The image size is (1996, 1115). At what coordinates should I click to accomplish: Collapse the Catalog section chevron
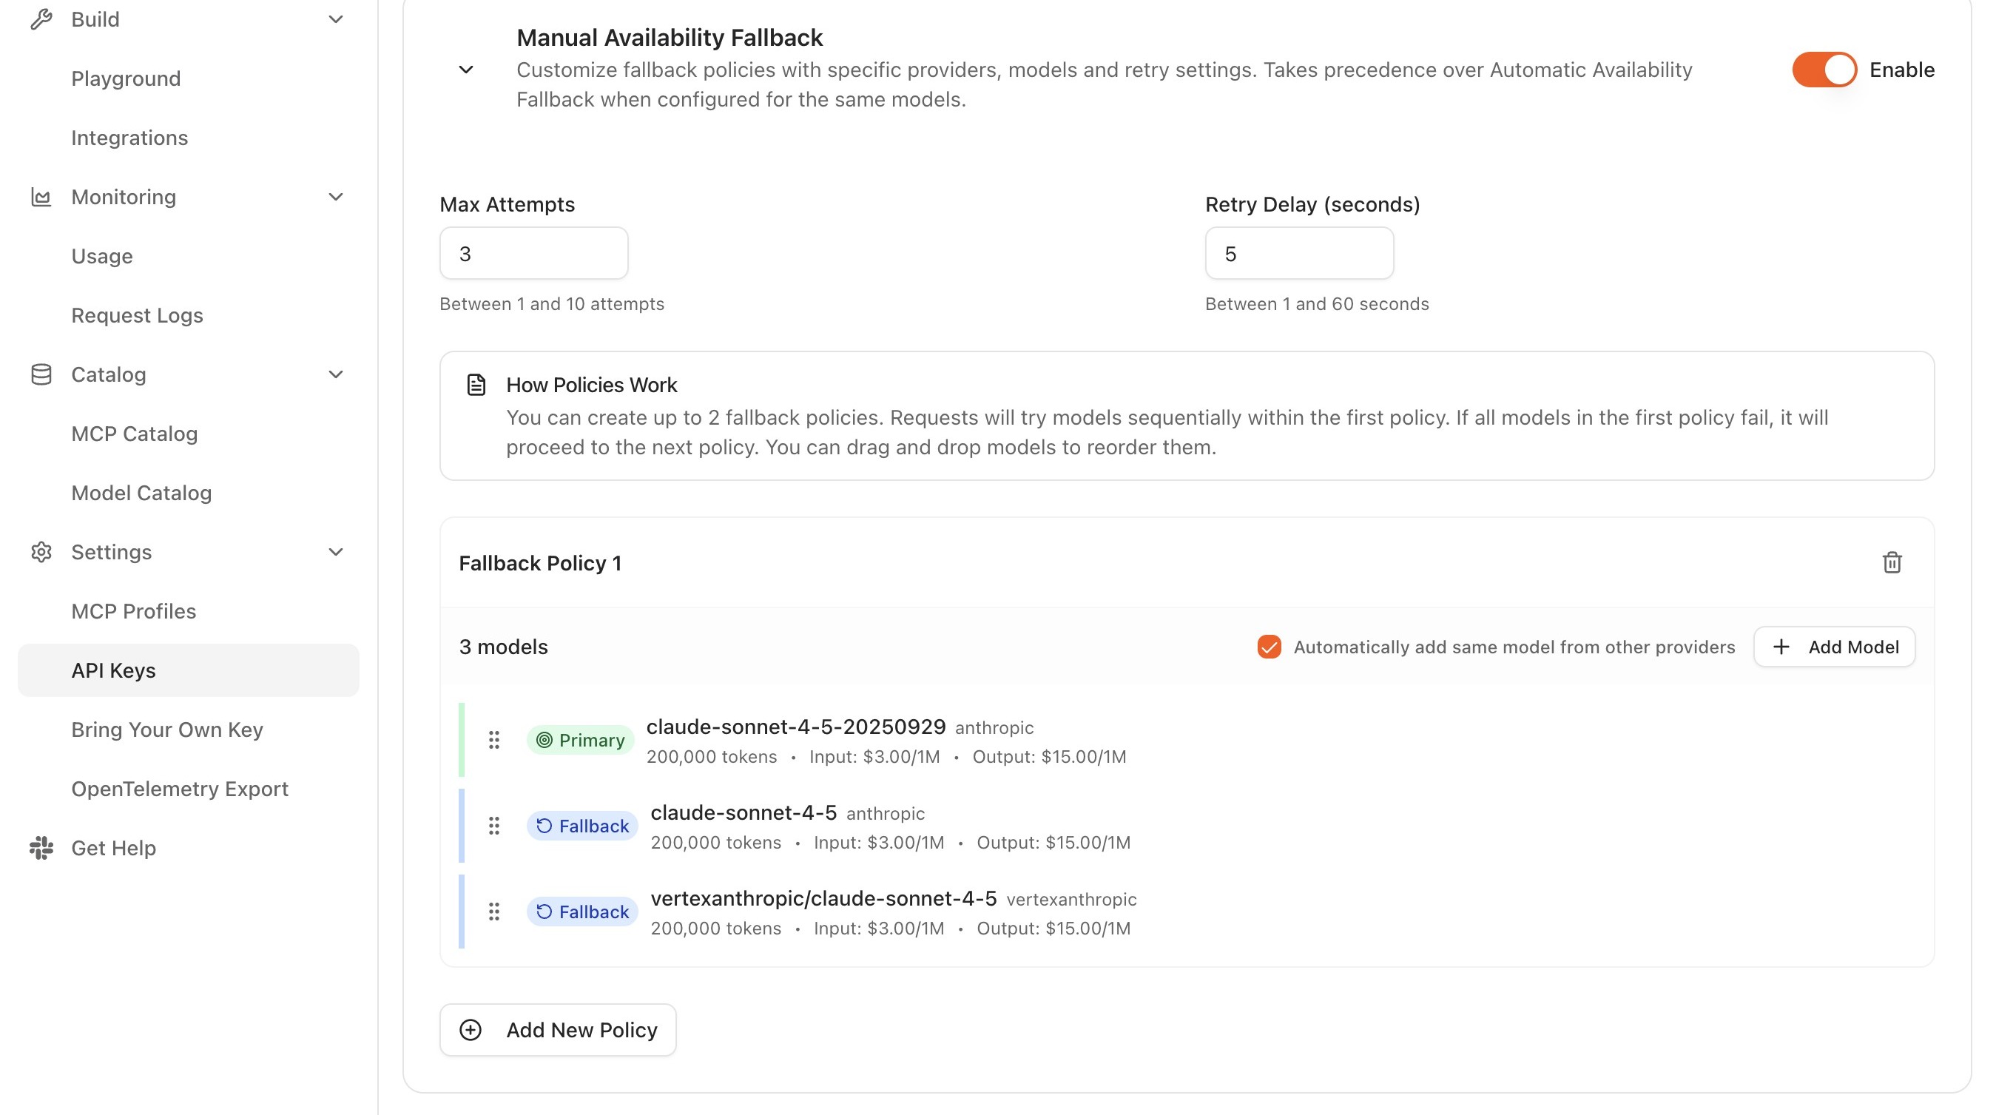click(336, 374)
